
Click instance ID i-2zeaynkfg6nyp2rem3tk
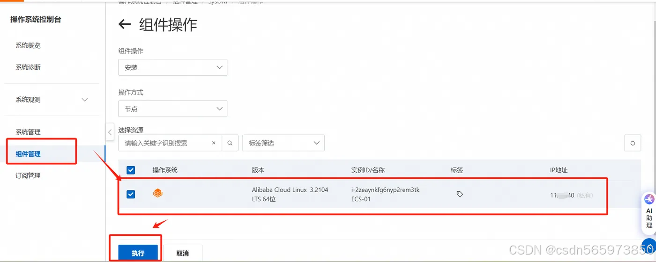386,189
